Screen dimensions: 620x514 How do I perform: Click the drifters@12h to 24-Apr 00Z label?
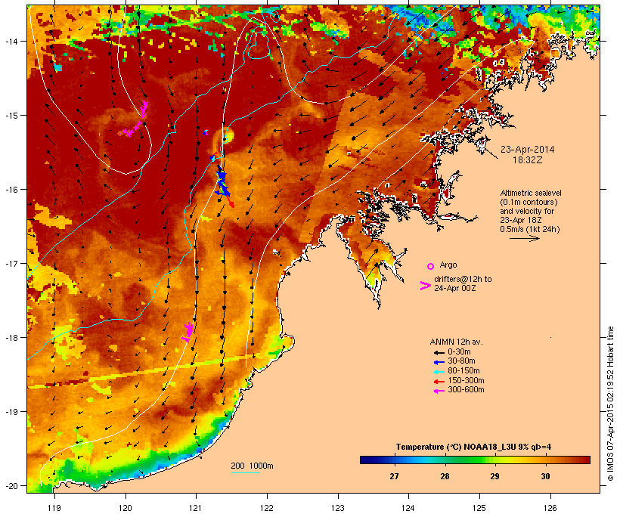(x=463, y=283)
